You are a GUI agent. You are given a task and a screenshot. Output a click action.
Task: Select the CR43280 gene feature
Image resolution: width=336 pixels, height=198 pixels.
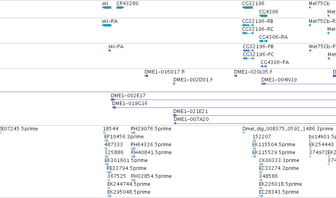(x=120, y=8)
